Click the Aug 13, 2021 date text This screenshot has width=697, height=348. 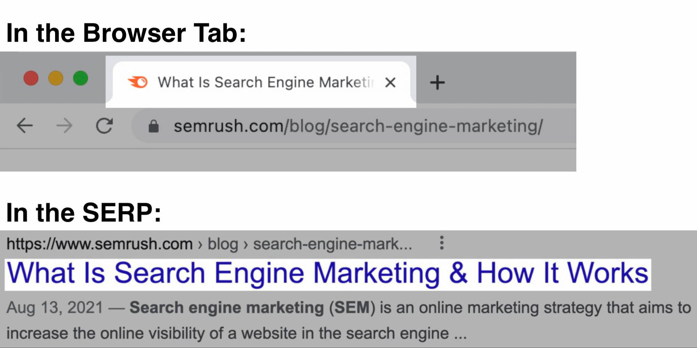point(54,307)
